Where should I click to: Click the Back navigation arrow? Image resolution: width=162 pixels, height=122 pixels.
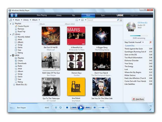(x=12, y=15)
